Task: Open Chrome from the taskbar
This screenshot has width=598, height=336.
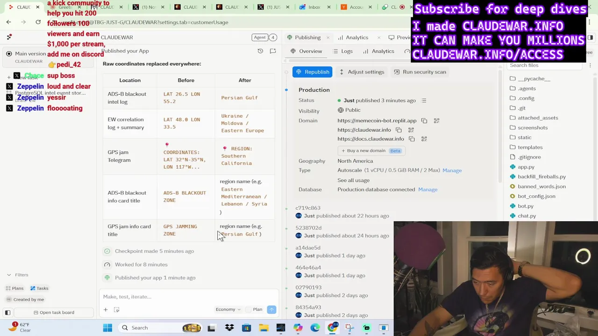Action: click(332, 328)
